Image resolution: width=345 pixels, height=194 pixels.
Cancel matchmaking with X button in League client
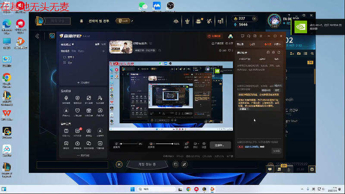tap(119, 164)
